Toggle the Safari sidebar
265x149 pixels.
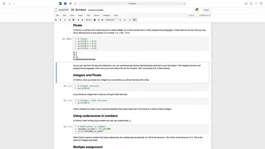pos(4,3)
